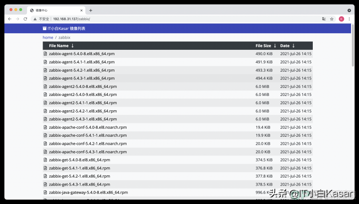Click file icon of zabbix-apache-conf-5.4.0-8 row
This screenshot has height=204, width=359.
(x=45, y=127)
